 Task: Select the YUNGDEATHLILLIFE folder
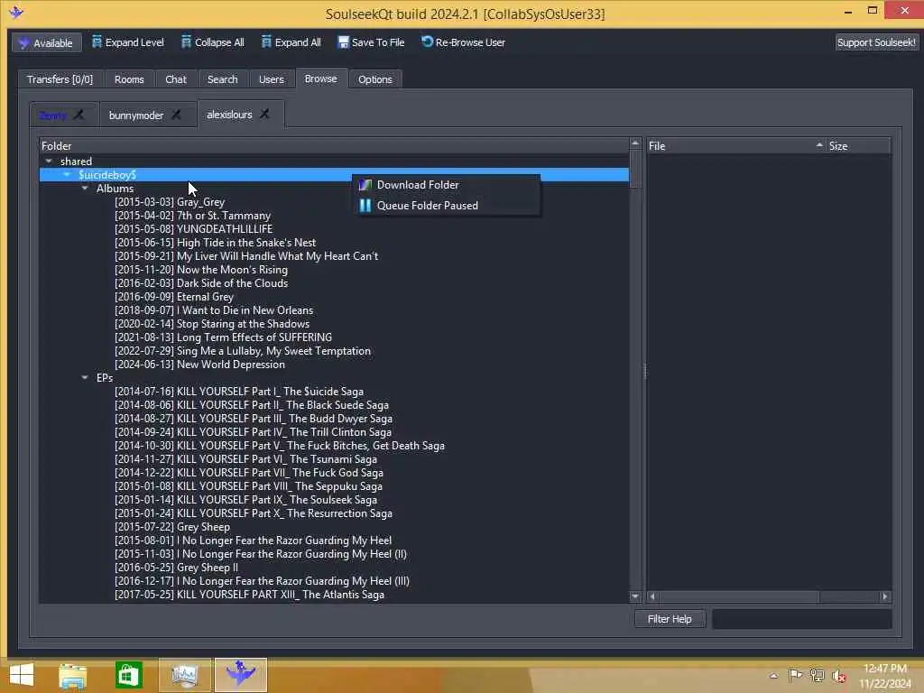coord(193,229)
